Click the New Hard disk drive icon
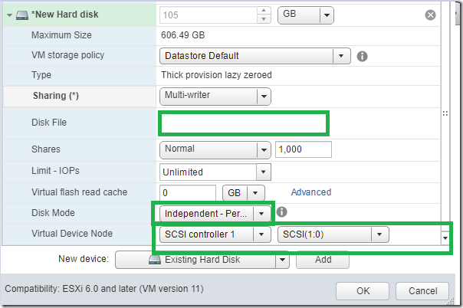 tap(22, 15)
